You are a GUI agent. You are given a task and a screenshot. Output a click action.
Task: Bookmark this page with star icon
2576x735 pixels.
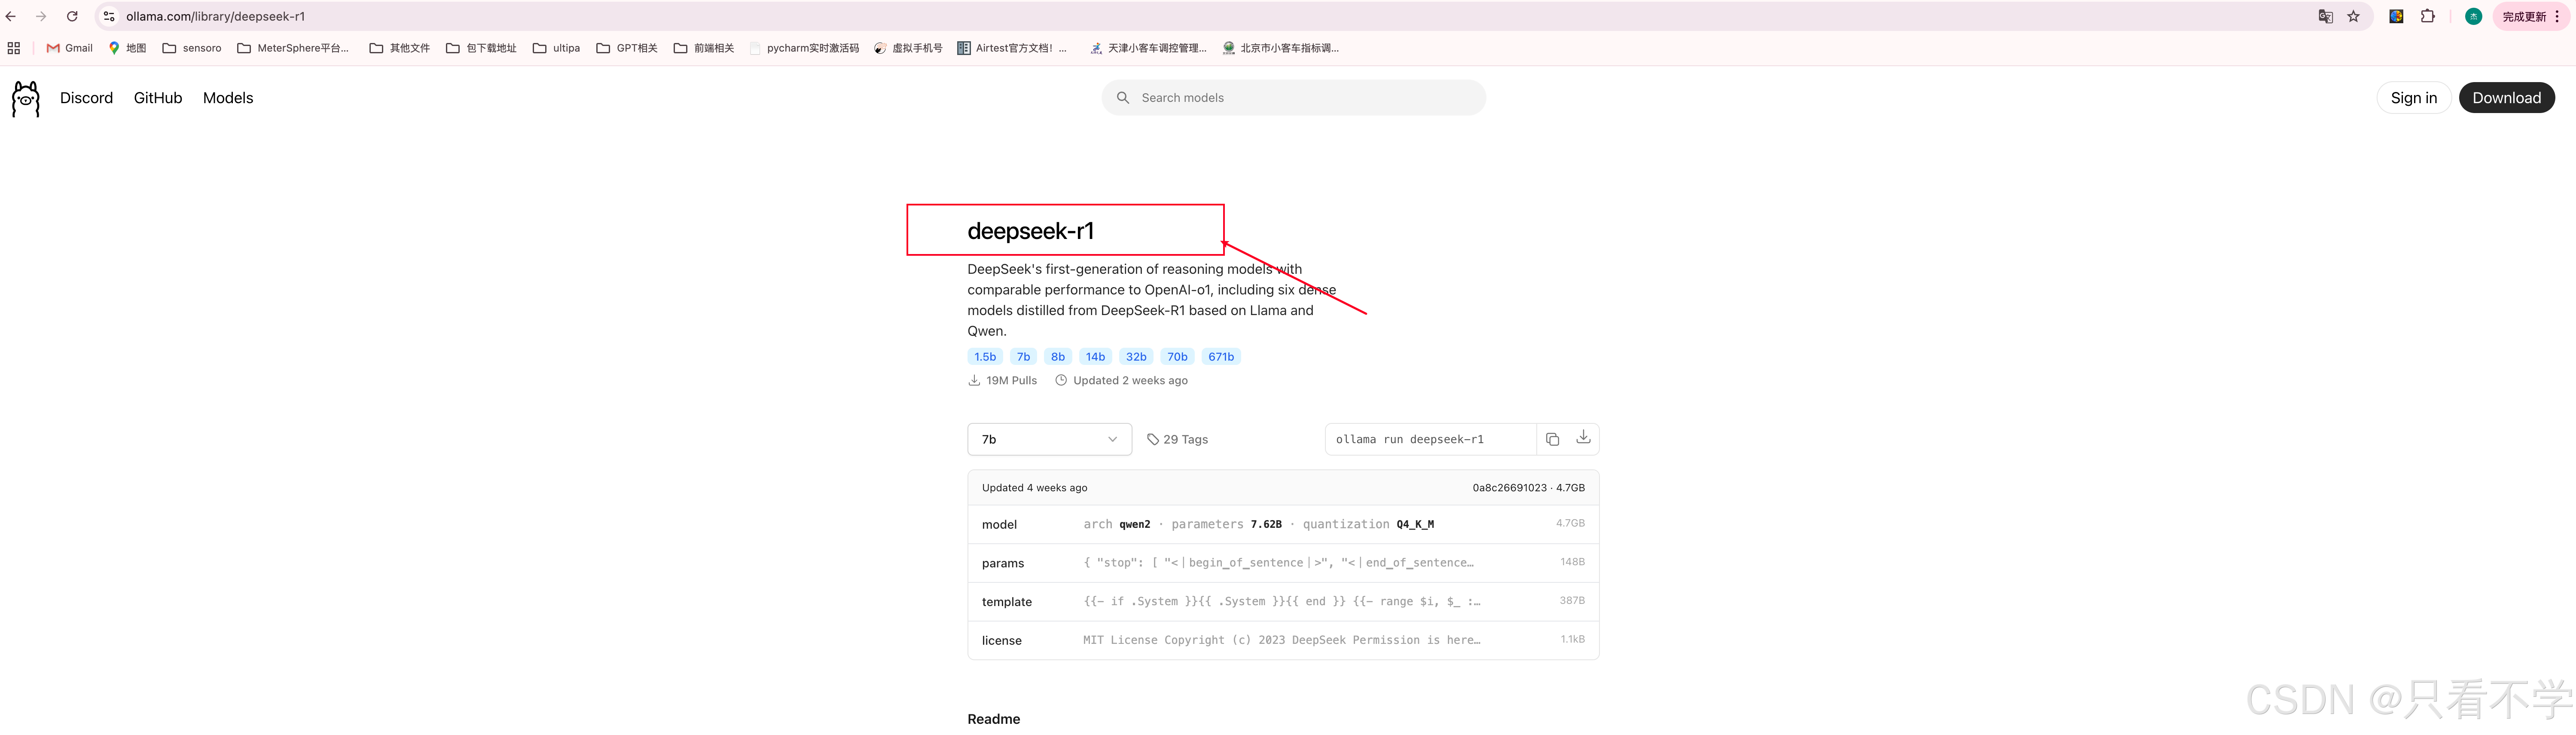pyautogui.click(x=2353, y=16)
